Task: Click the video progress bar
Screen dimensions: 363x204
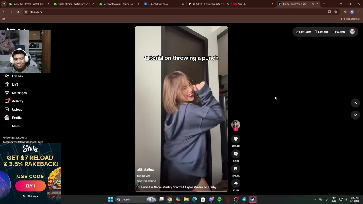Action: [181, 191]
